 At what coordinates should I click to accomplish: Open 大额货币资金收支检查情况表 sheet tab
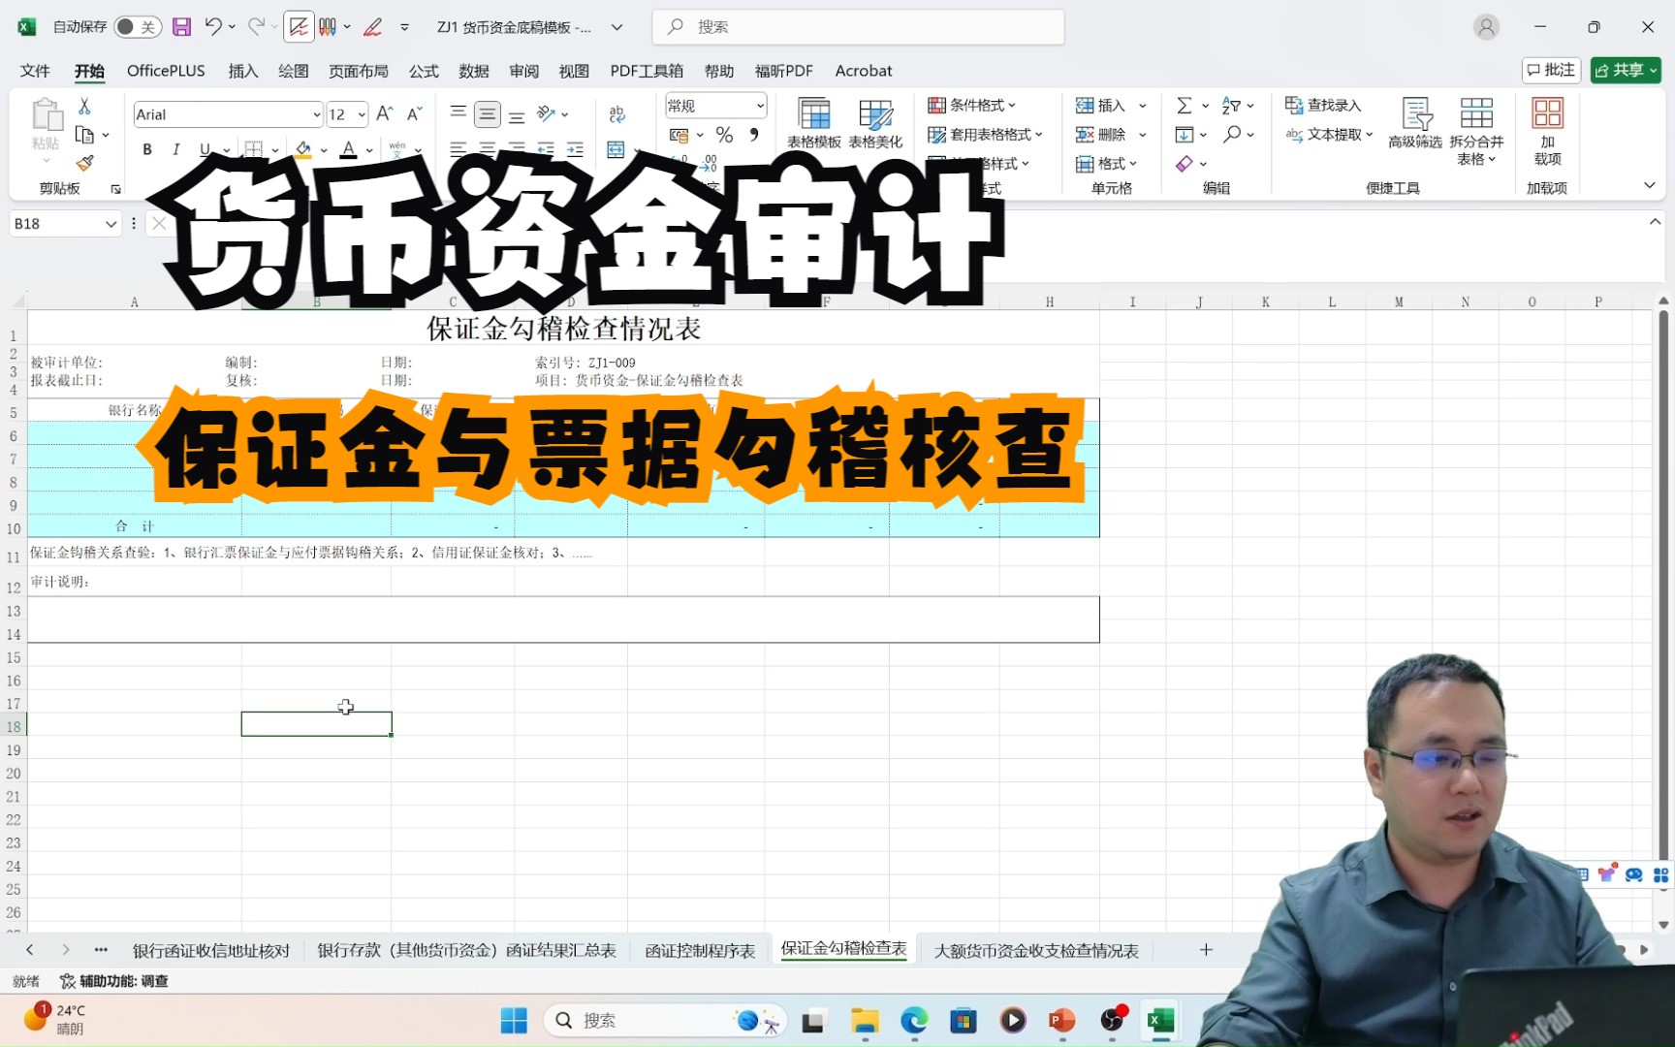[x=1036, y=951]
